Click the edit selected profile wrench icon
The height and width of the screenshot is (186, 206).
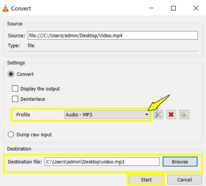pyautogui.click(x=158, y=114)
